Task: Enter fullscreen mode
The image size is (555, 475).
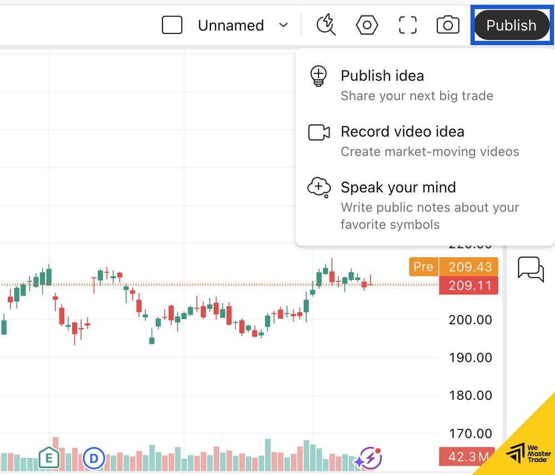Action: pyautogui.click(x=407, y=25)
